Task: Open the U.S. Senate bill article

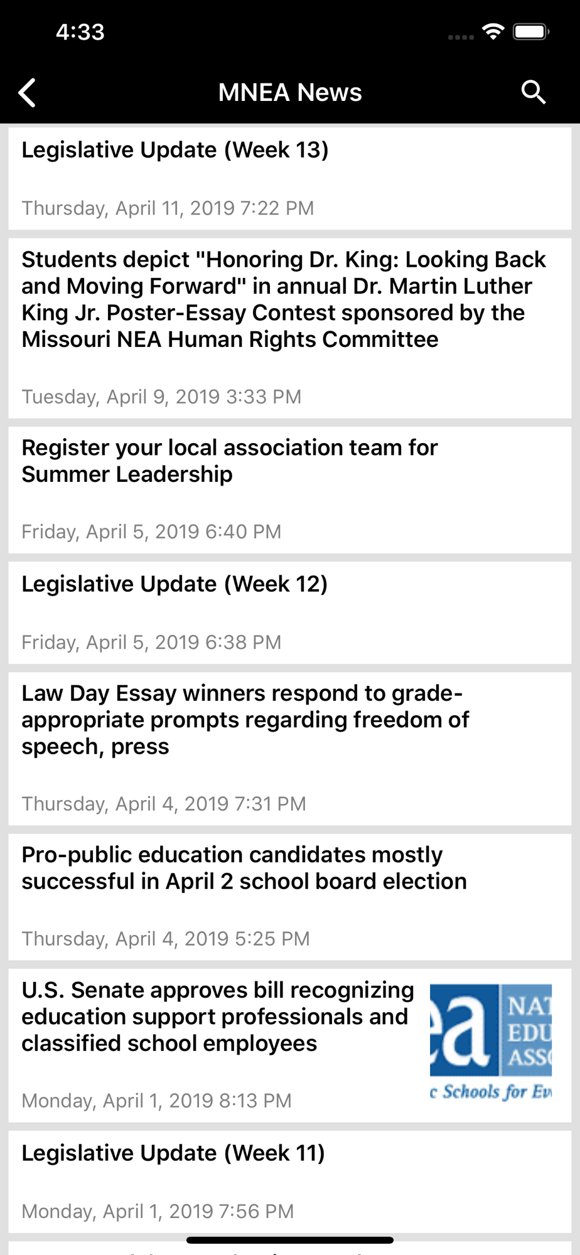Action: (217, 1017)
